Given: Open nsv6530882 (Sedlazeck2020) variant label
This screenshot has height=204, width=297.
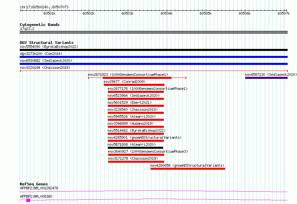Looking at the screenshot, I should tap(46, 61).
